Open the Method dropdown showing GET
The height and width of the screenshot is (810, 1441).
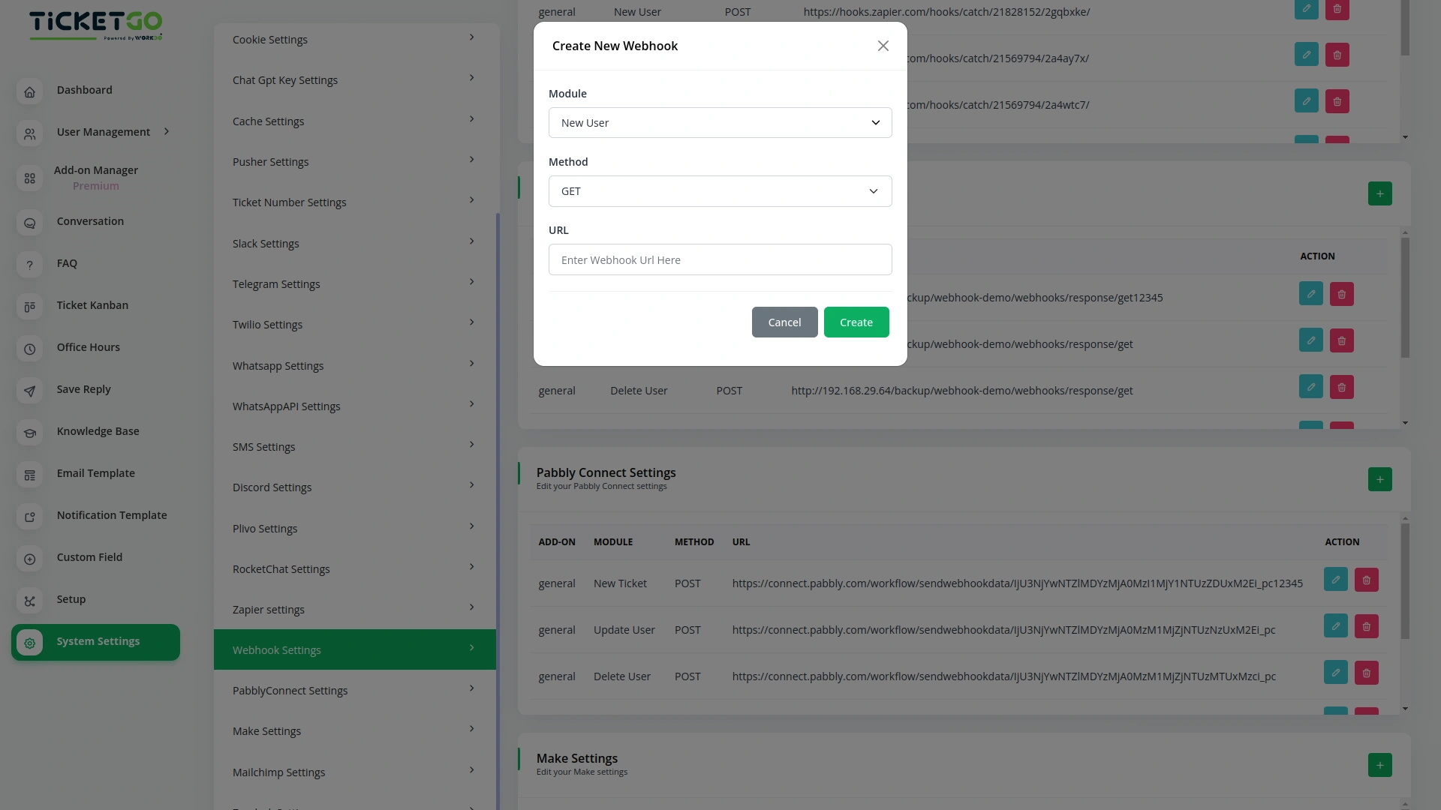(720, 191)
